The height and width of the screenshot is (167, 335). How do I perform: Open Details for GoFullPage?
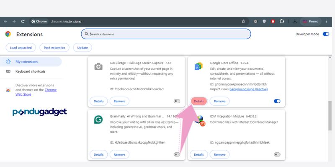[x=98, y=101]
